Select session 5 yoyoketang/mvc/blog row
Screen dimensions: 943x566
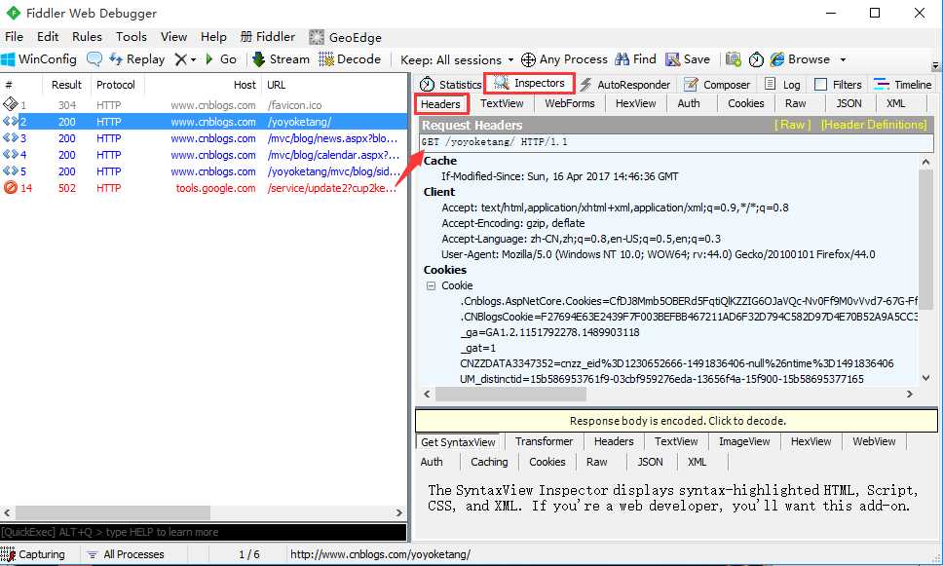pyautogui.click(x=204, y=171)
